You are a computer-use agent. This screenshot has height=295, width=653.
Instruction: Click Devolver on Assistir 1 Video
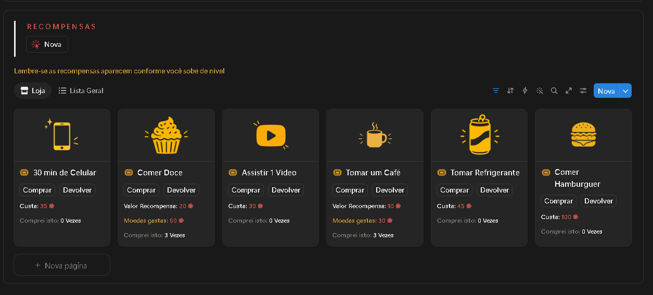tap(286, 190)
